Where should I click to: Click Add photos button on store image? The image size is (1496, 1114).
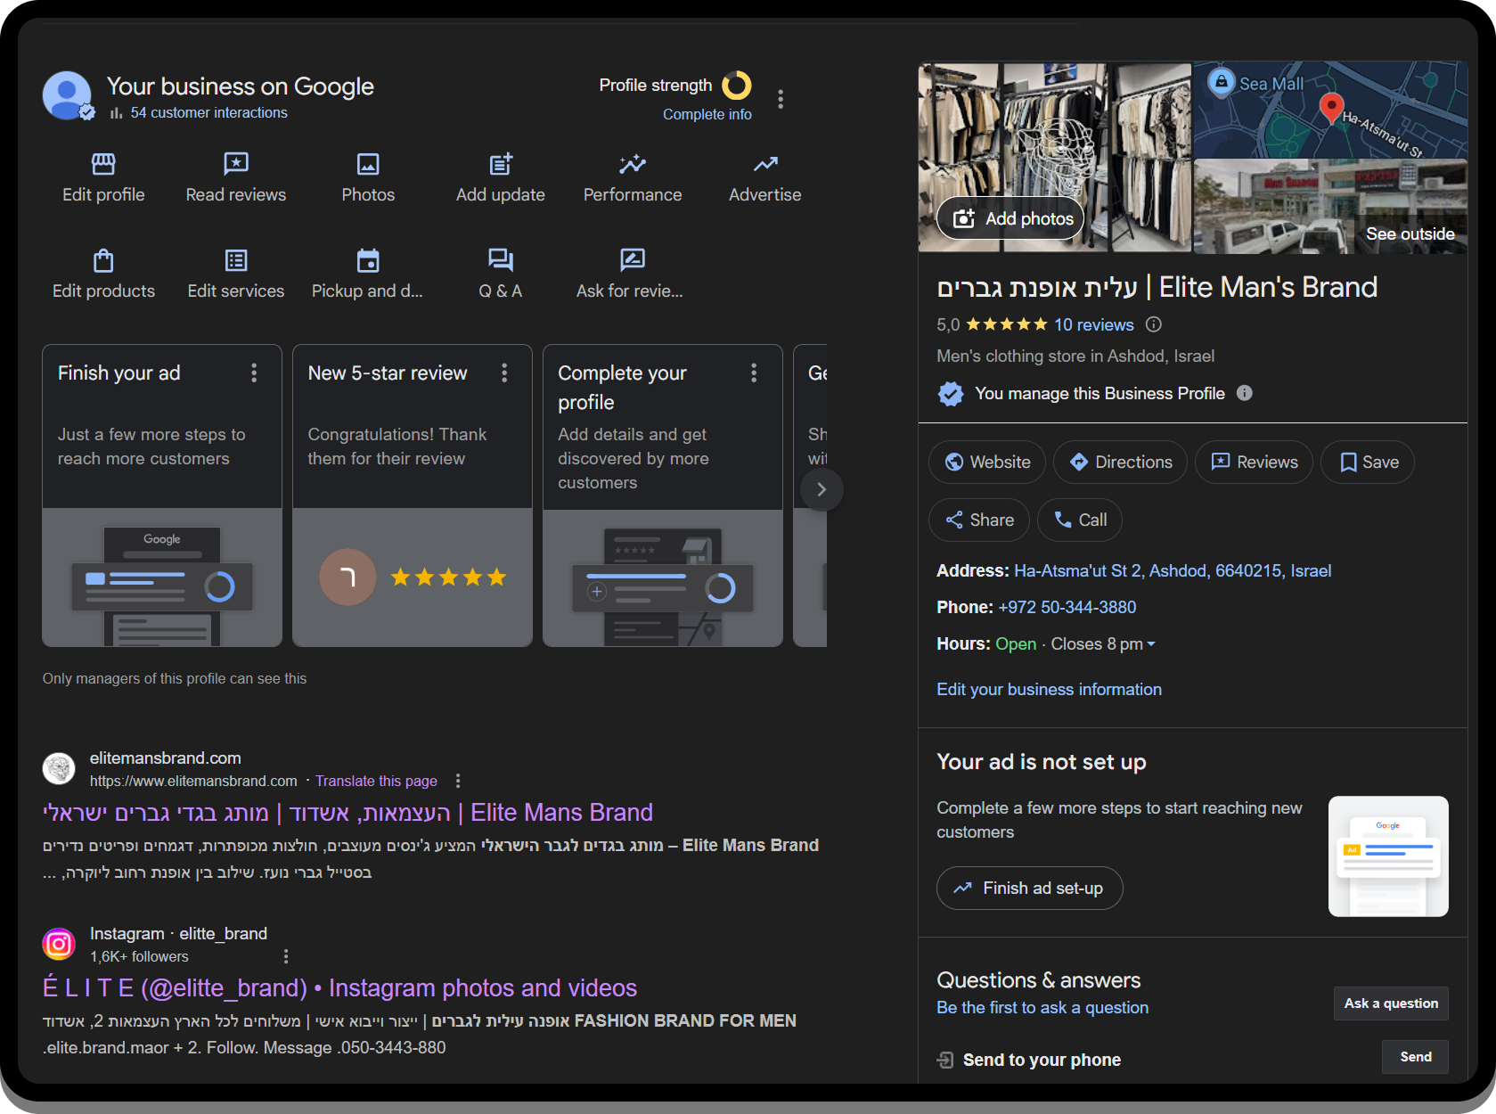pyautogui.click(x=1010, y=218)
